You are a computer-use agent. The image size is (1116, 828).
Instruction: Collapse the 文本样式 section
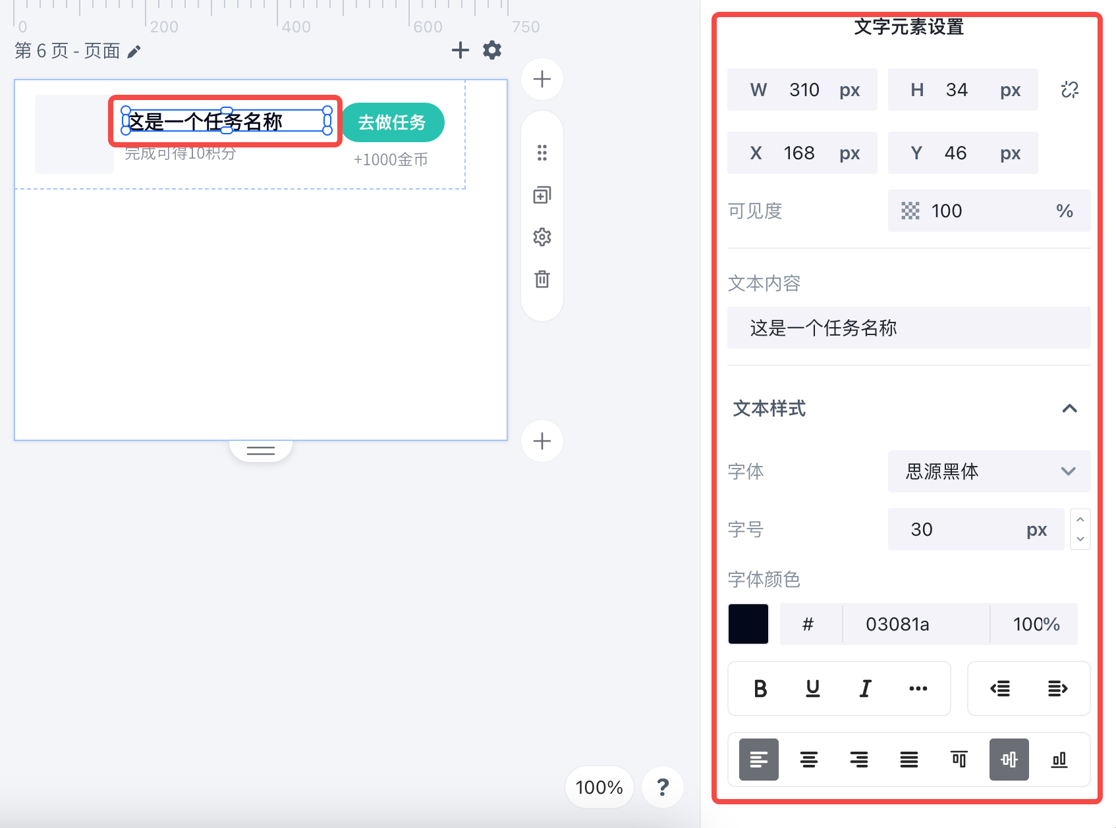click(x=1070, y=409)
